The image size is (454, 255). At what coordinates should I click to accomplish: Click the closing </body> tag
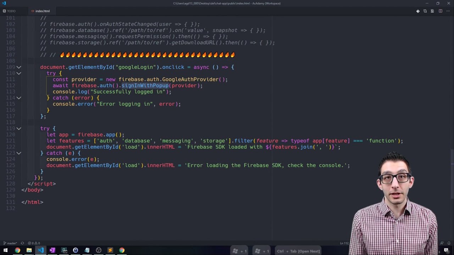click(x=32, y=190)
